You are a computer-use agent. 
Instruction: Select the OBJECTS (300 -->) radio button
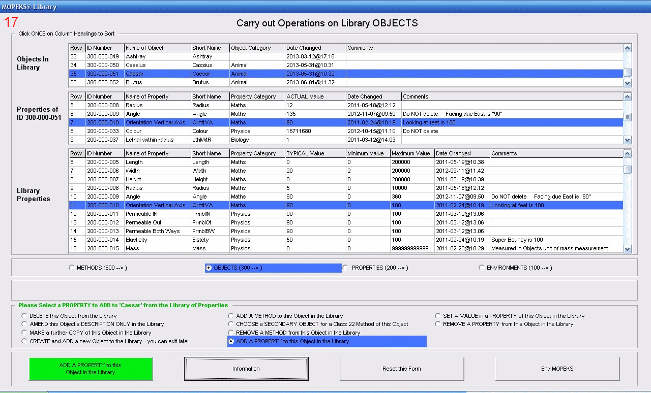coord(209,268)
